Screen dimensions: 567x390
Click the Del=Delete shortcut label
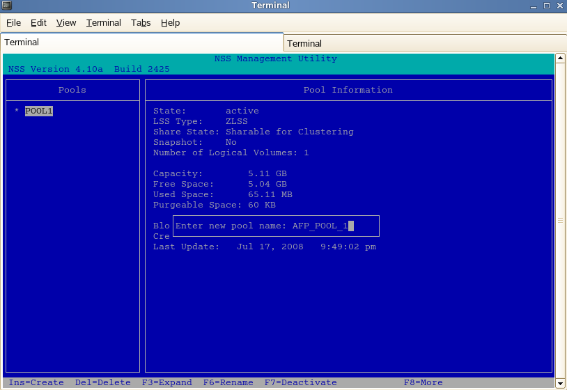[x=102, y=382]
